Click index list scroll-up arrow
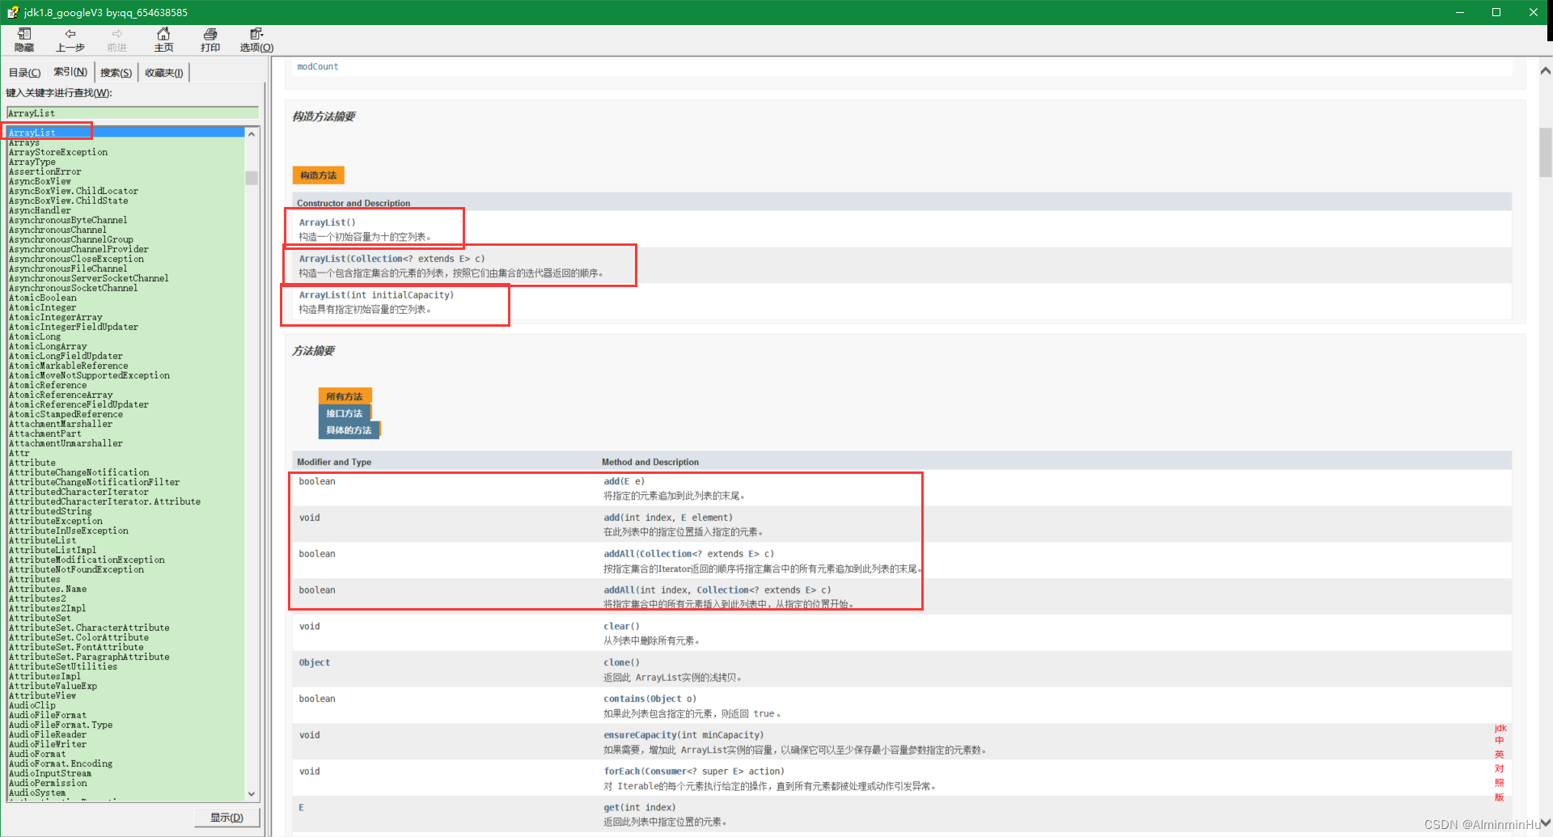The height and width of the screenshot is (837, 1553). pyautogui.click(x=252, y=133)
